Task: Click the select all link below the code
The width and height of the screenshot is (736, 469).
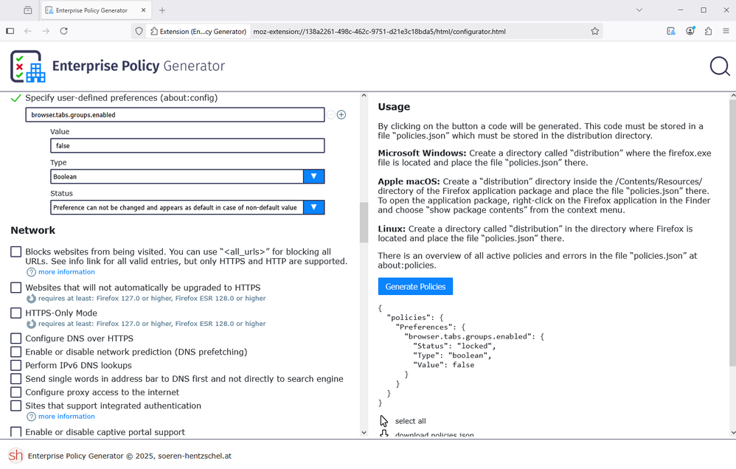Action: coord(410,421)
